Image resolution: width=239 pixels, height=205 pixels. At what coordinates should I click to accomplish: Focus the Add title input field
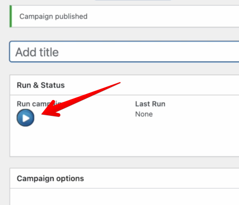[124, 52]
